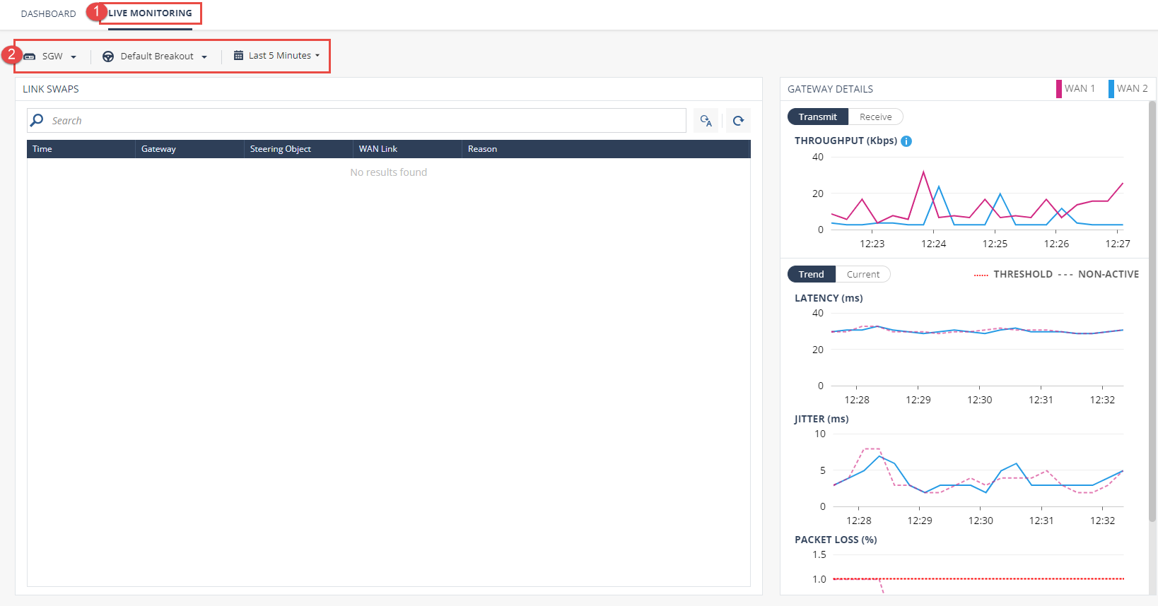Click the THRESHOLD legend label
Screen dimensions: 1158x606
1023,275
